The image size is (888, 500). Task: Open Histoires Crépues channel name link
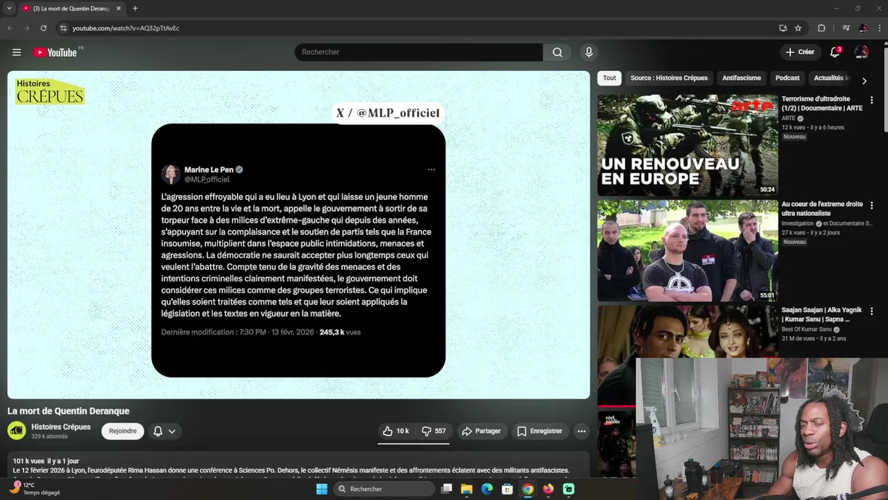tap(61, 427)
